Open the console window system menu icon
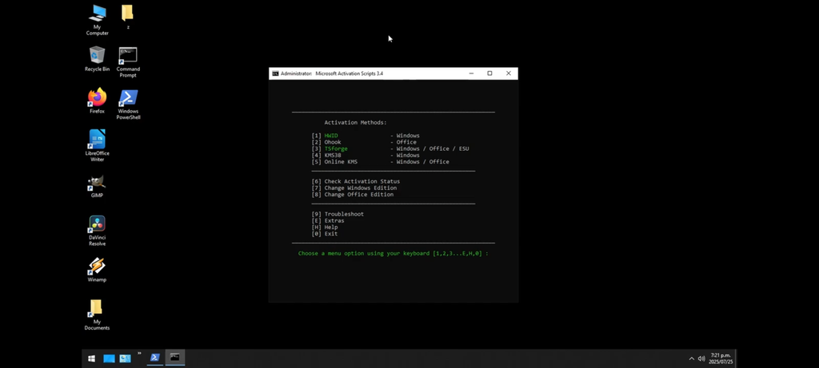The image size is (819, 368). [x=275, y=73]
